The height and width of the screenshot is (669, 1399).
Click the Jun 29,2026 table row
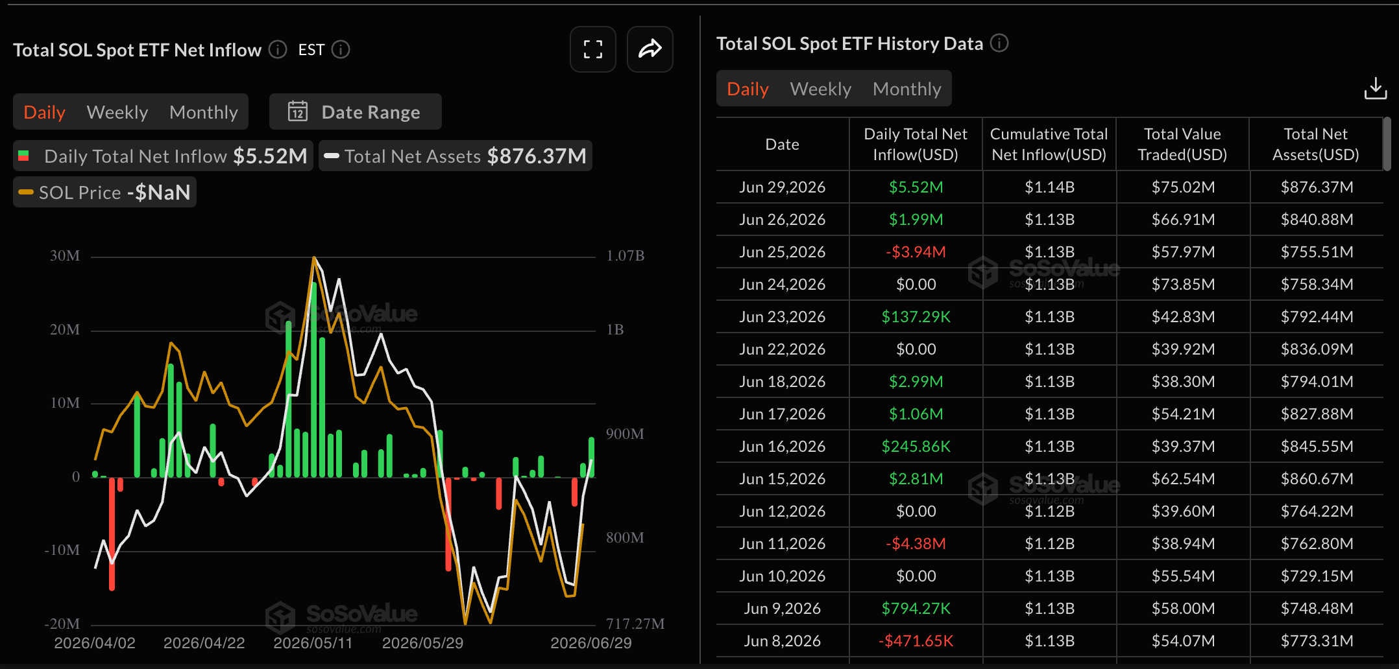pos(1049,187)
